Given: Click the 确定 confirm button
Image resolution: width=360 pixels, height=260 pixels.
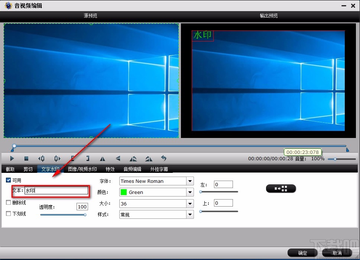Looking at the screenshot, I should click(302, 253).
